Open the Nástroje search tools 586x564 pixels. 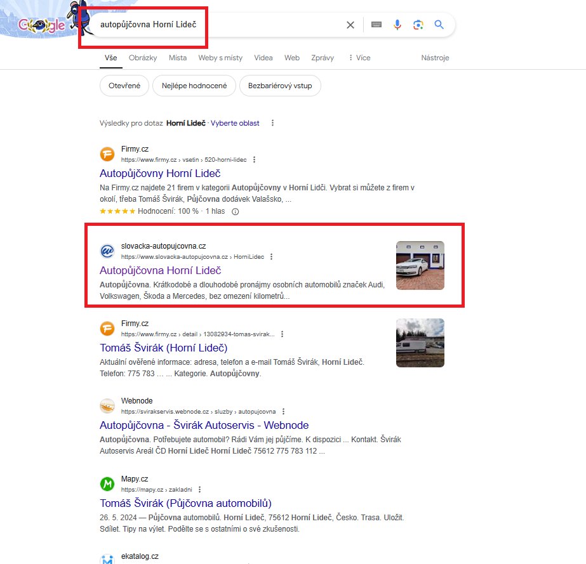[435, 58]
